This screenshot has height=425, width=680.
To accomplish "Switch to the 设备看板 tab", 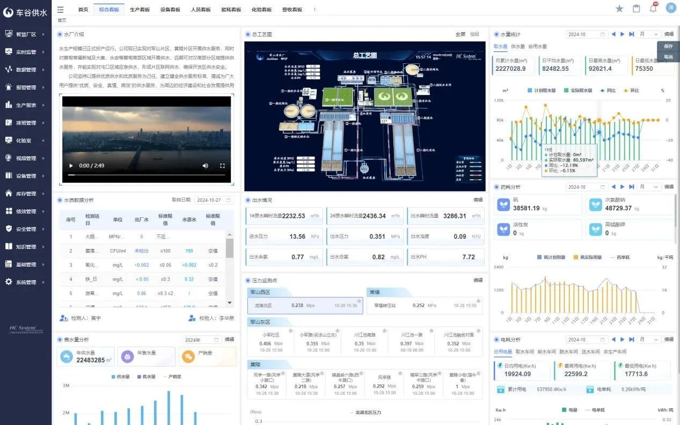I will 170,10.
